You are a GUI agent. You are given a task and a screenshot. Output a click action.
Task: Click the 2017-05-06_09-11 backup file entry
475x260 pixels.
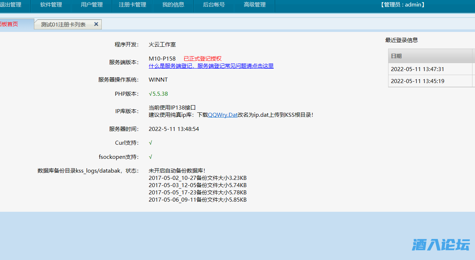[x=197, y=200]
